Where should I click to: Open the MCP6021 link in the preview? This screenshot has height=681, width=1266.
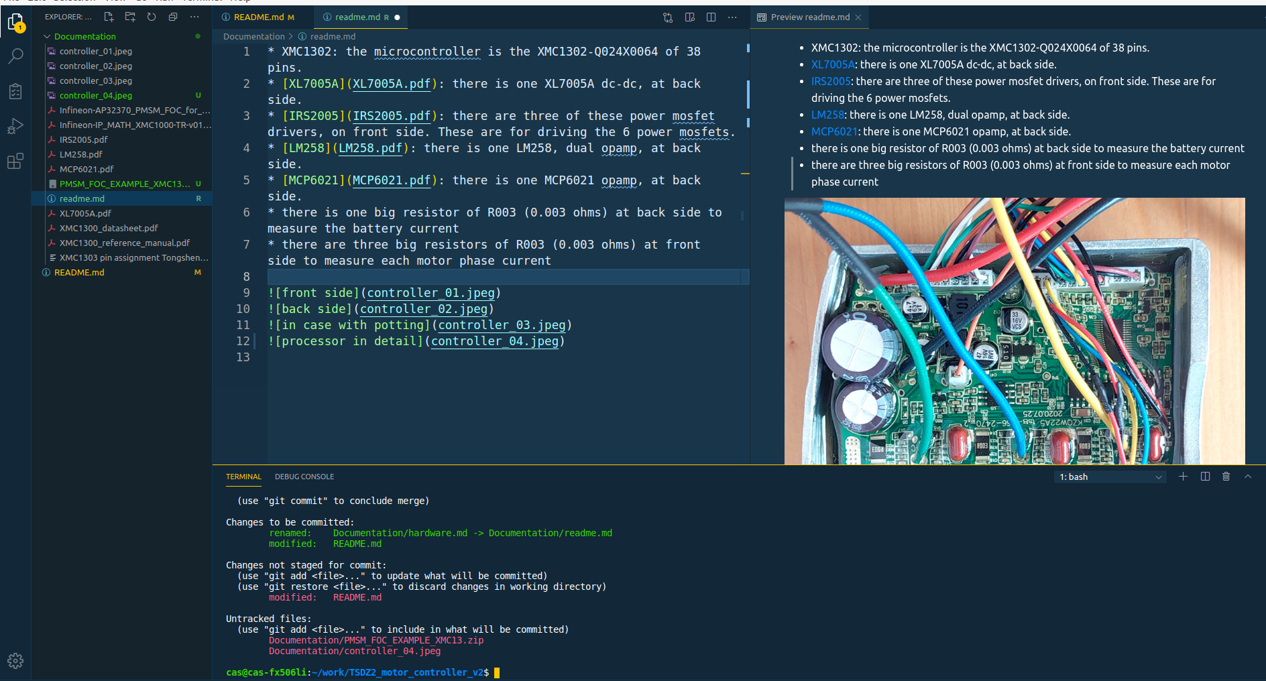834,131
